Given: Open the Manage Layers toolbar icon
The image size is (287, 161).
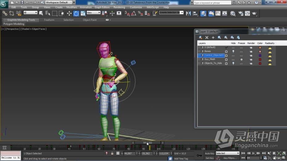Looking at the screenshot, I should click(203, 13).
